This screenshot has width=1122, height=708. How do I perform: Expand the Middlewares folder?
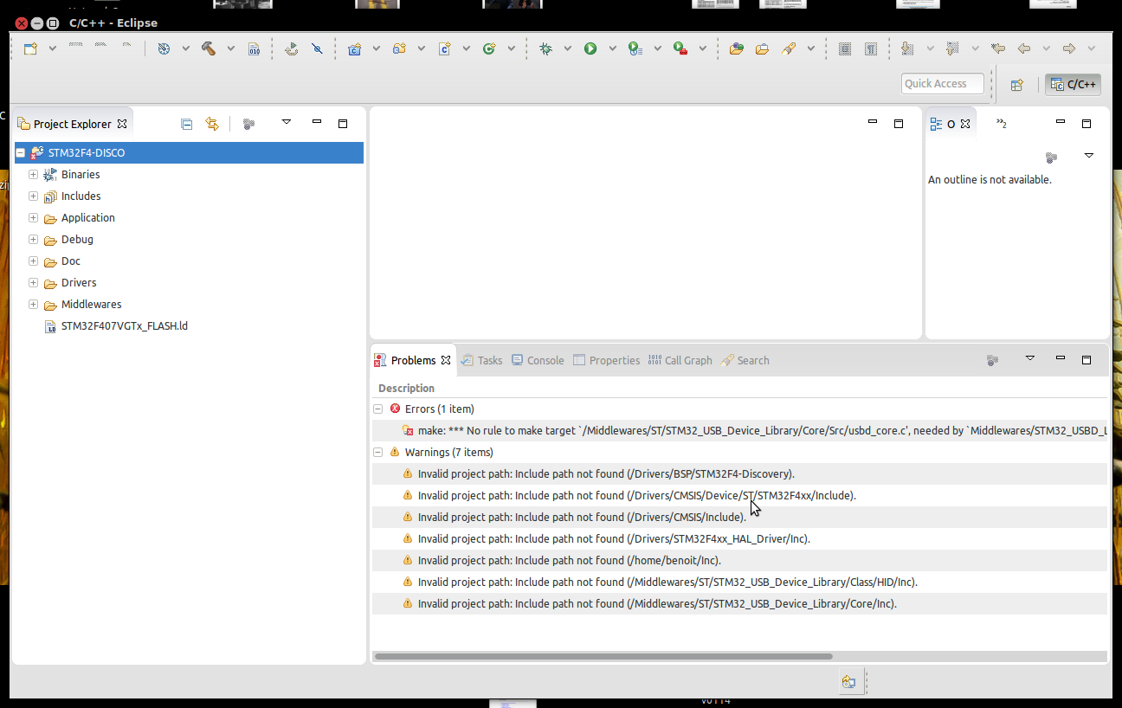pos(33,304)
